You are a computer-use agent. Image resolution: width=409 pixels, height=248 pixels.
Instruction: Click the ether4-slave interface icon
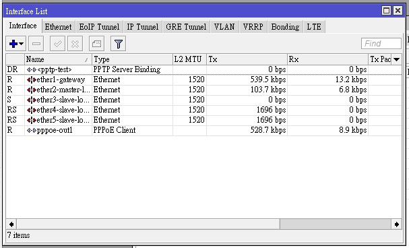[31, 111]
